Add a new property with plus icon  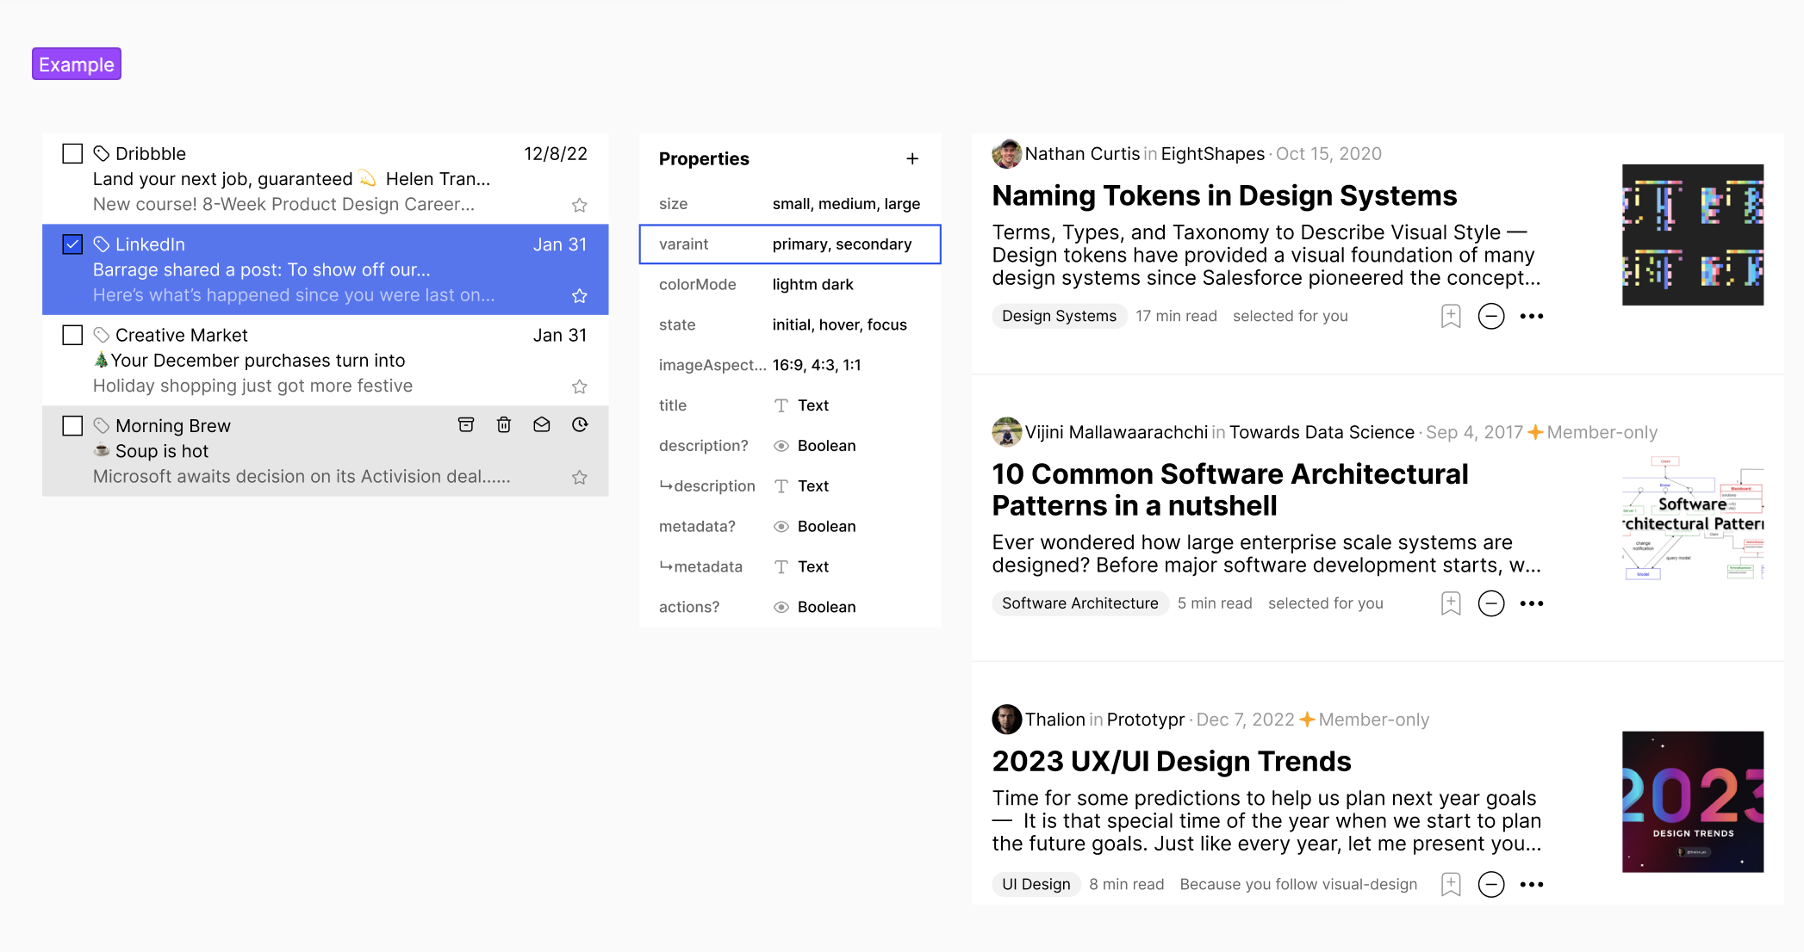coord(912,158)
